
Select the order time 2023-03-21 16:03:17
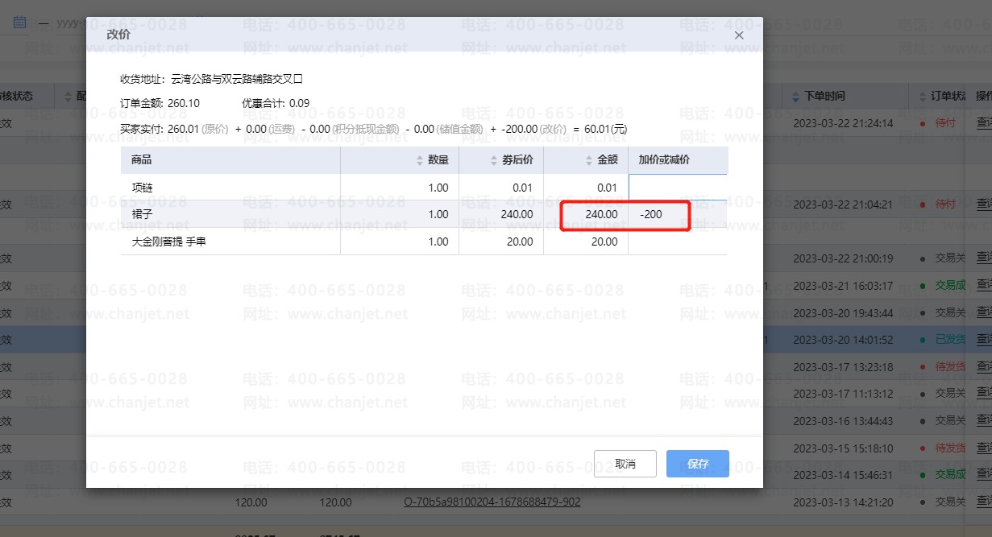[843, 286]
